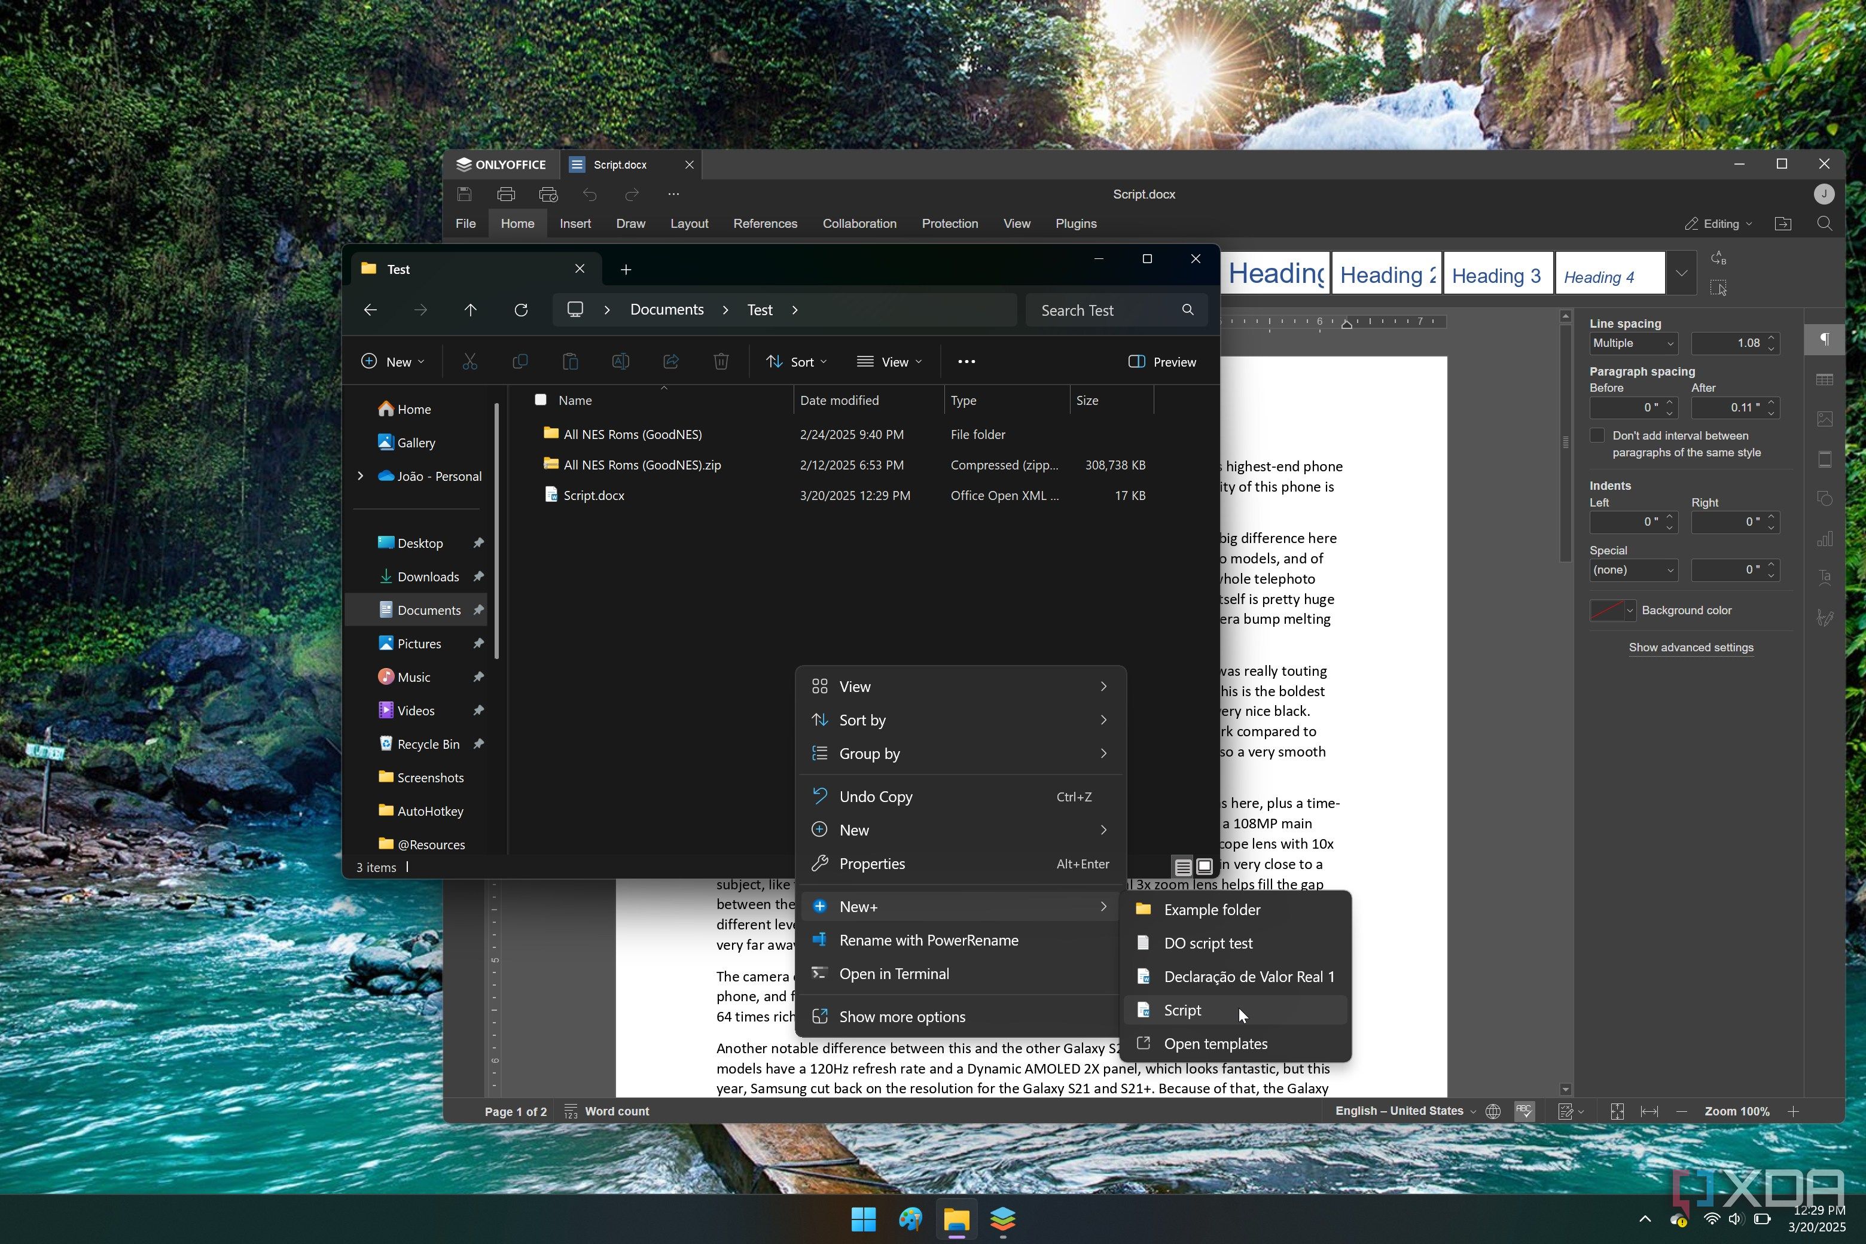This screenshot has width=1866, height=1244.
Task: Click the Delete trash icon in Explorer
Action: pyautogui.click(x=721, y=362)
